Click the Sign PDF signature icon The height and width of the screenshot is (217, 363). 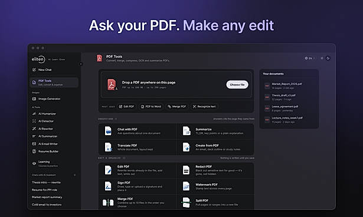point(108,186)
